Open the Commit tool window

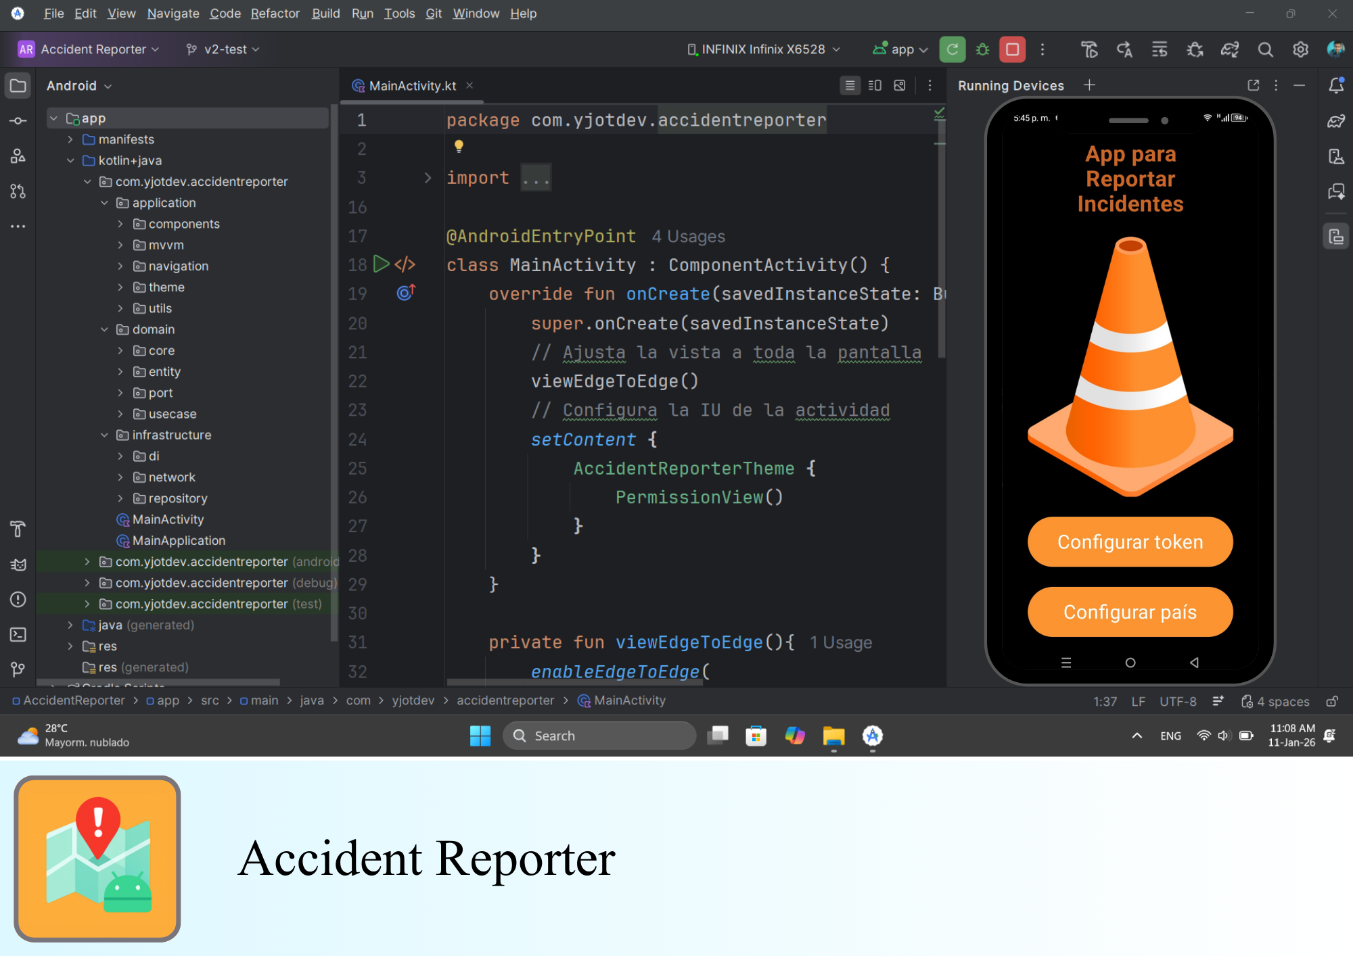[x=18, y=121]
